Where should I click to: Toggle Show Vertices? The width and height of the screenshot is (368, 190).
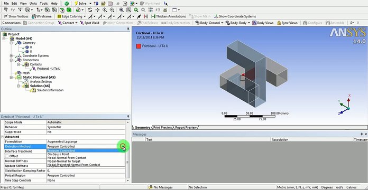pos(16,16)
